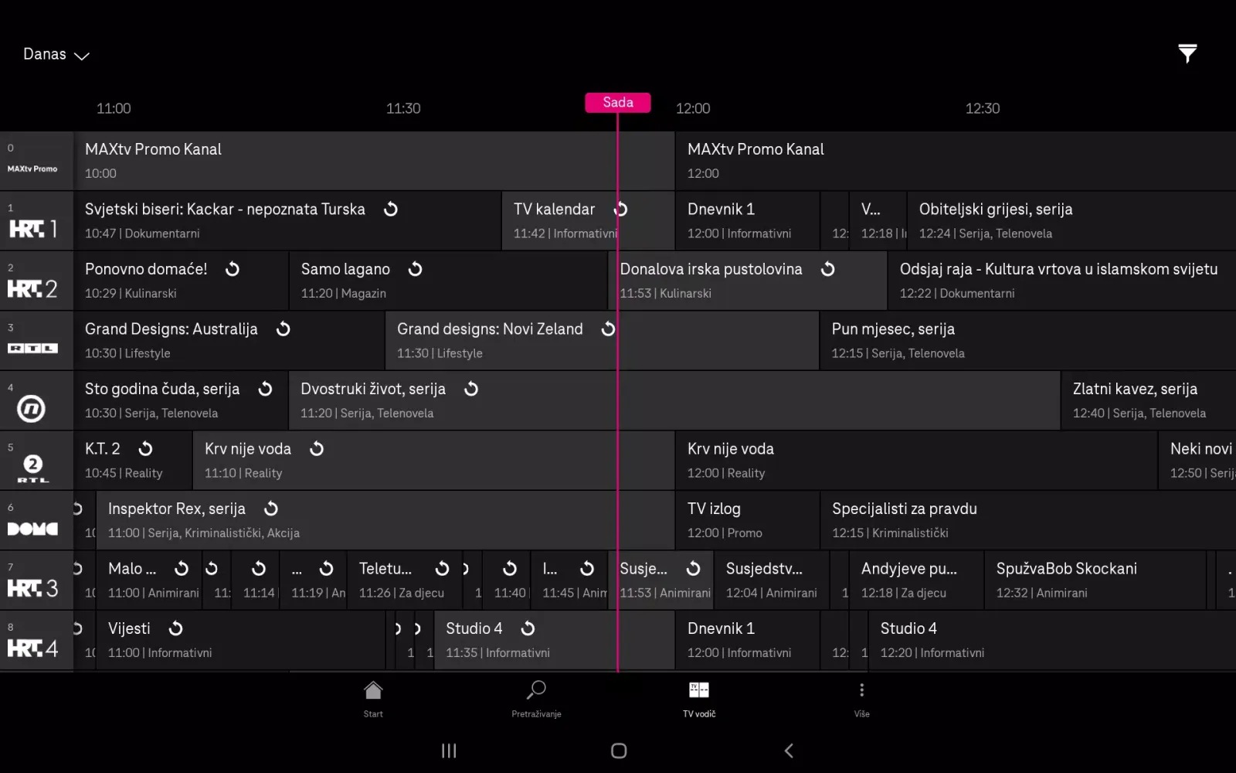Screen dimensions: 1236x773
Task: Open Krv nije voda at 12:00
Action: tap(916, 461)
